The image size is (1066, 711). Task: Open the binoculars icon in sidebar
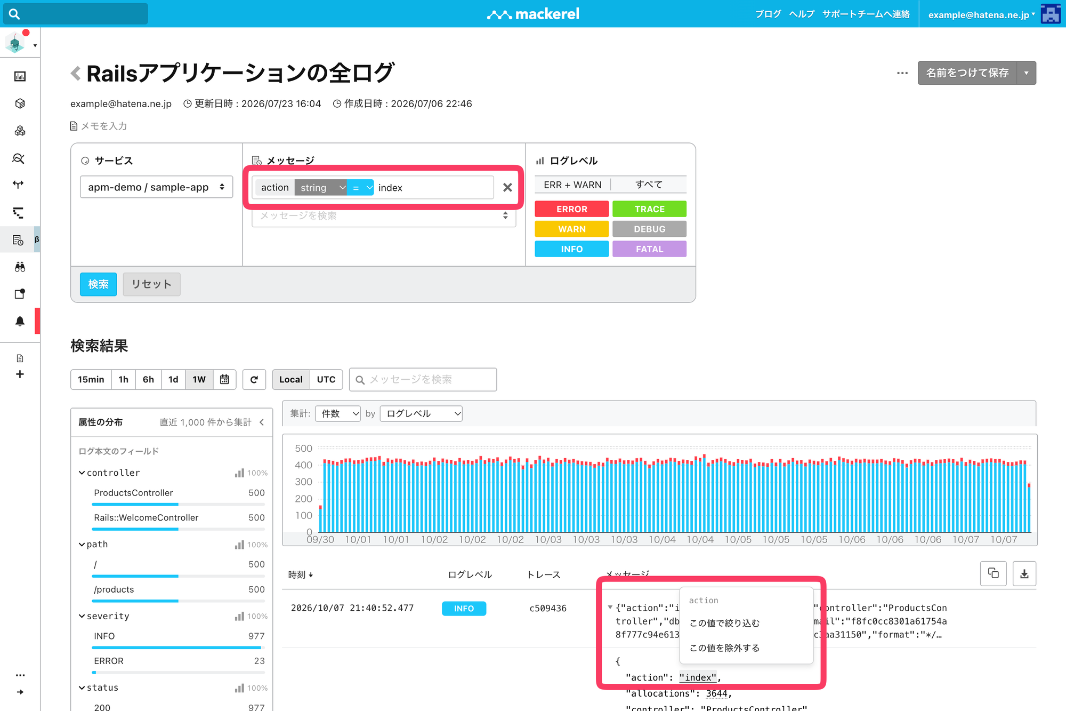(20, 267)
